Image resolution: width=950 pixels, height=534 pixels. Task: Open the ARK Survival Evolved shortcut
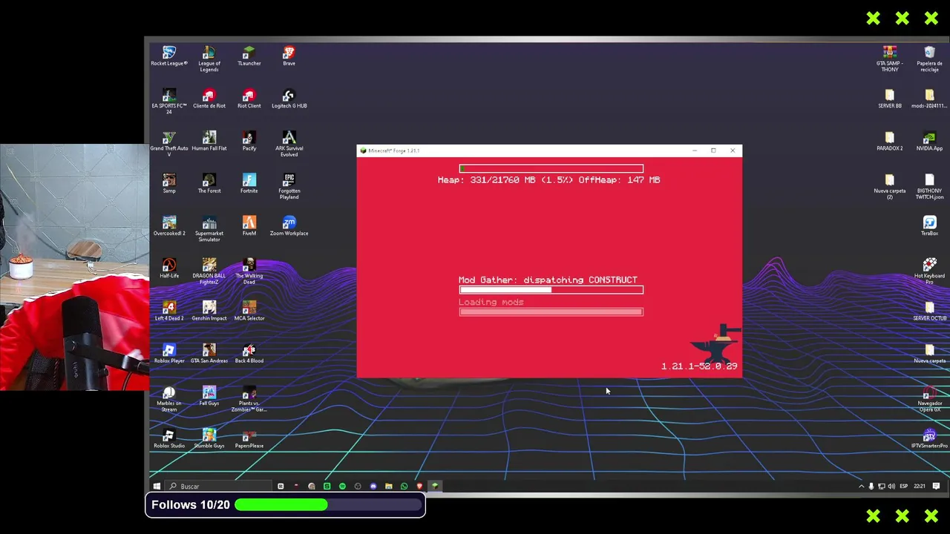point(289,144)
